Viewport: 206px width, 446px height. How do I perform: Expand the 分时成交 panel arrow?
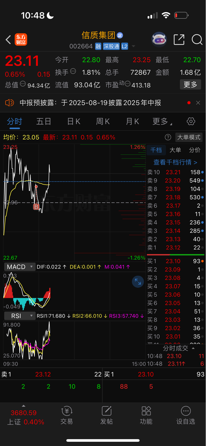click(193, 348)
